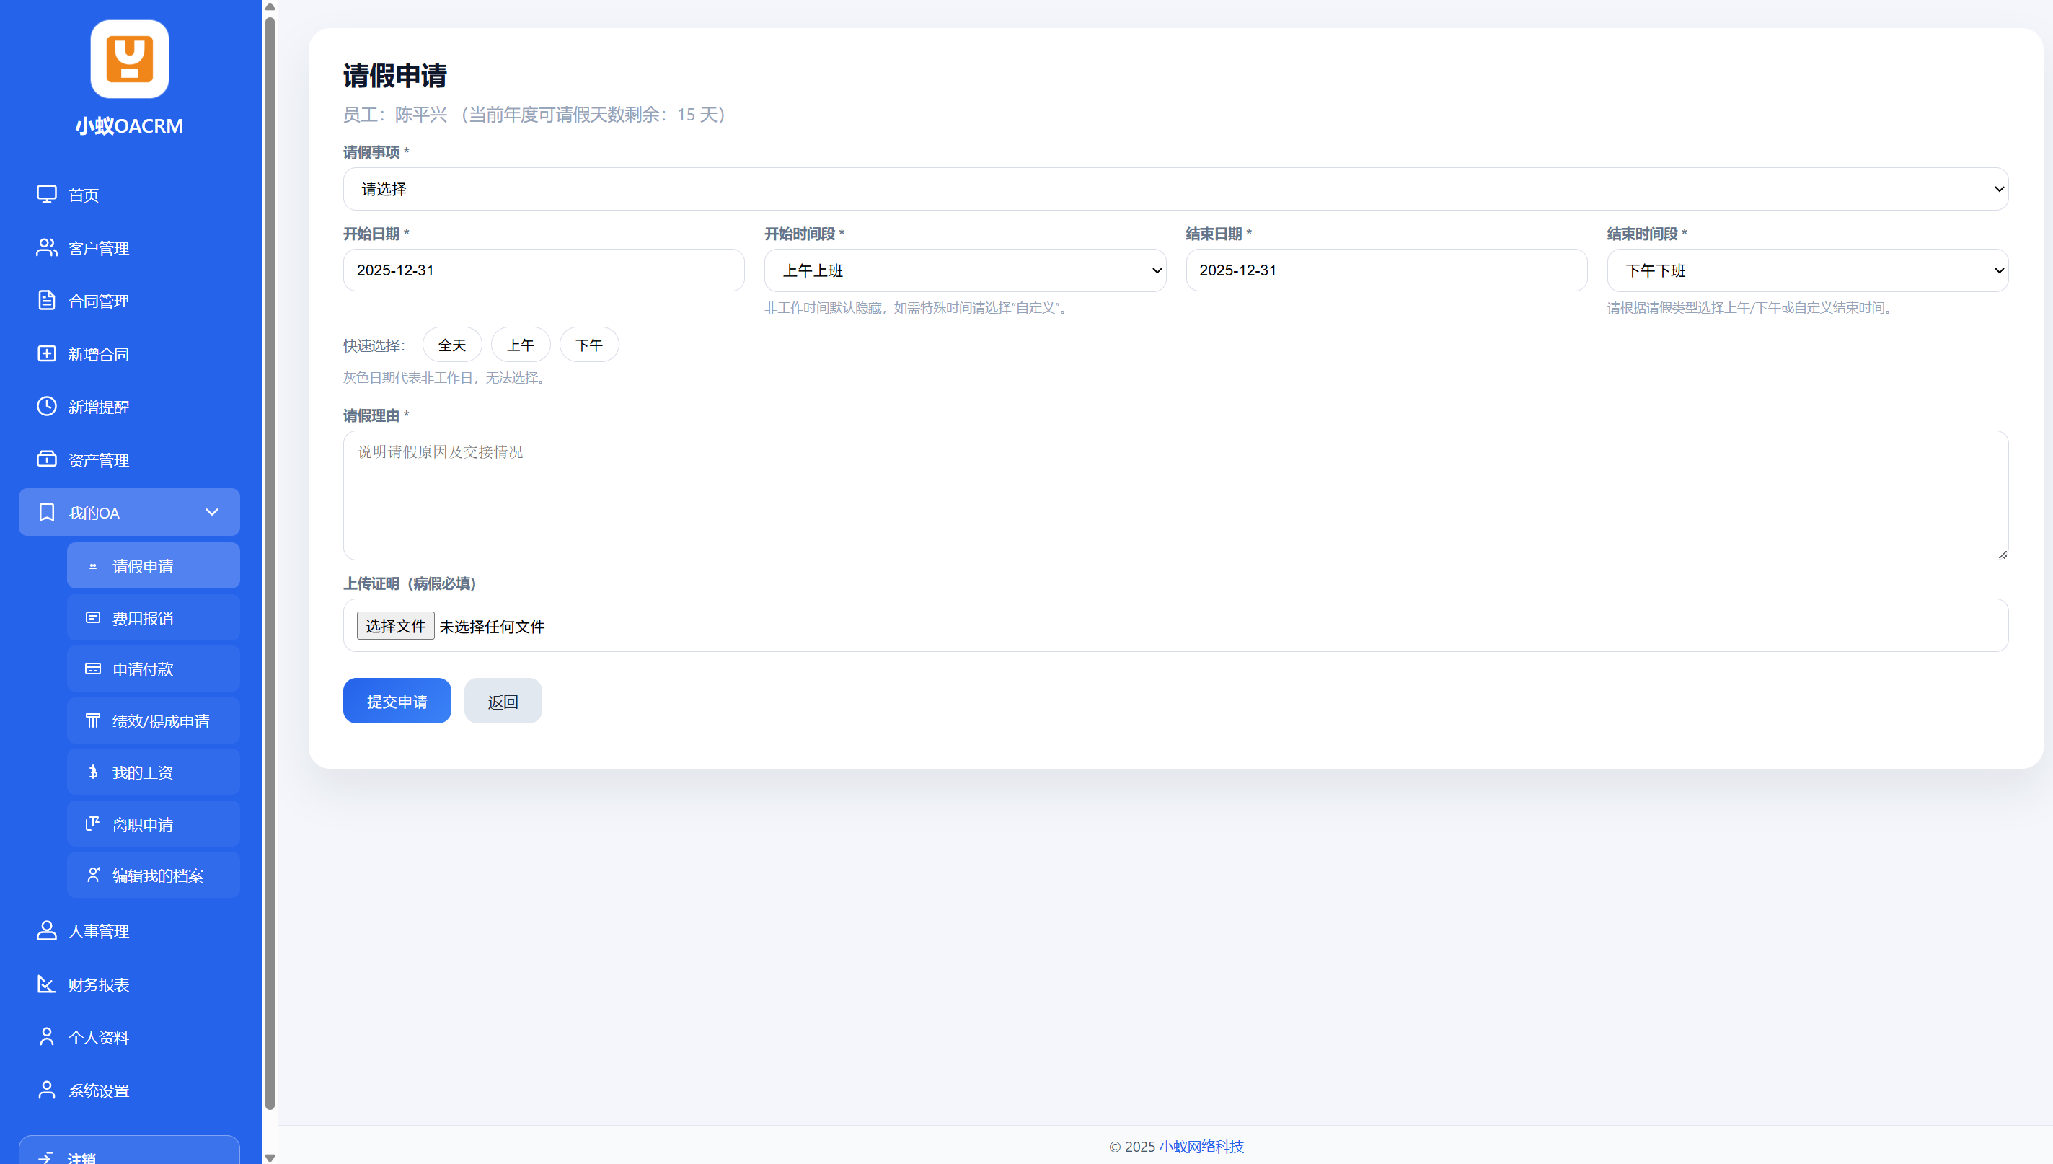Click the sidebar vertical scrollbar

[x=270, y=560]
